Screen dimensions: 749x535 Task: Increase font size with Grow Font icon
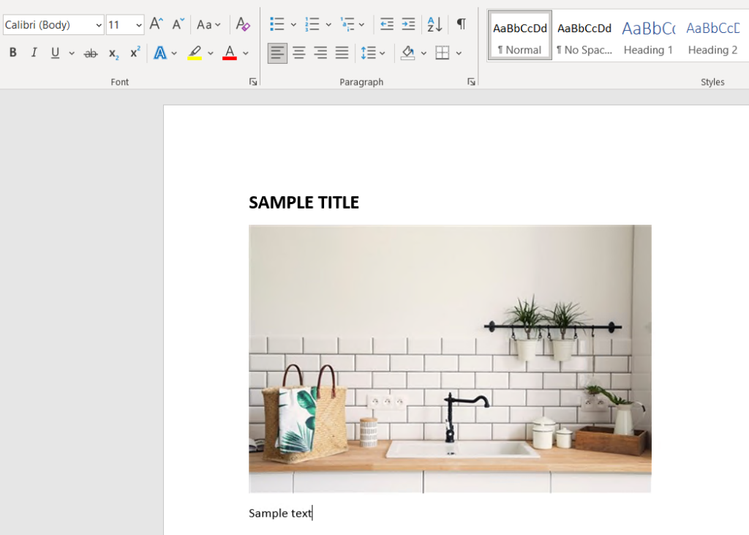156,25
